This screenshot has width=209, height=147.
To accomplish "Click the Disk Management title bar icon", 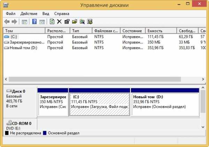I will click(x=6, y=5).
